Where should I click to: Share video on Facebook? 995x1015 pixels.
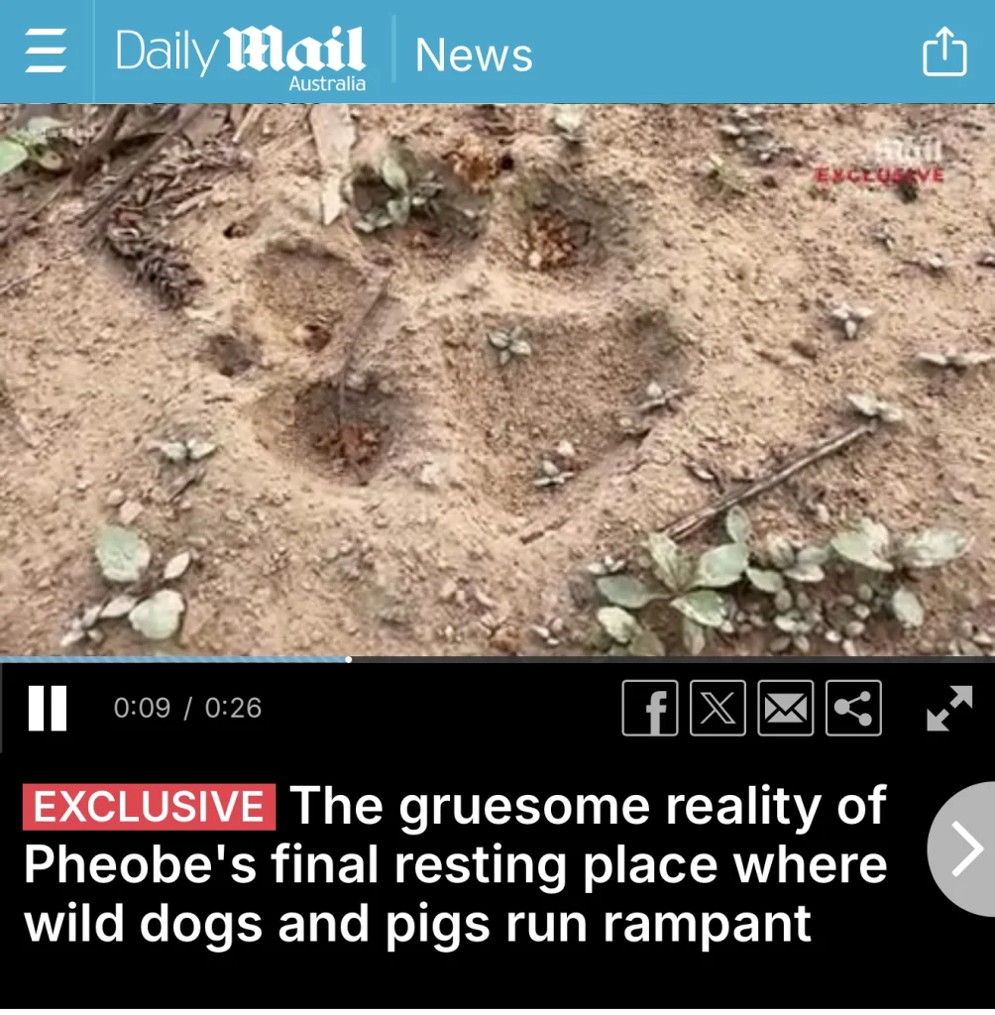[x=650, y=708]
